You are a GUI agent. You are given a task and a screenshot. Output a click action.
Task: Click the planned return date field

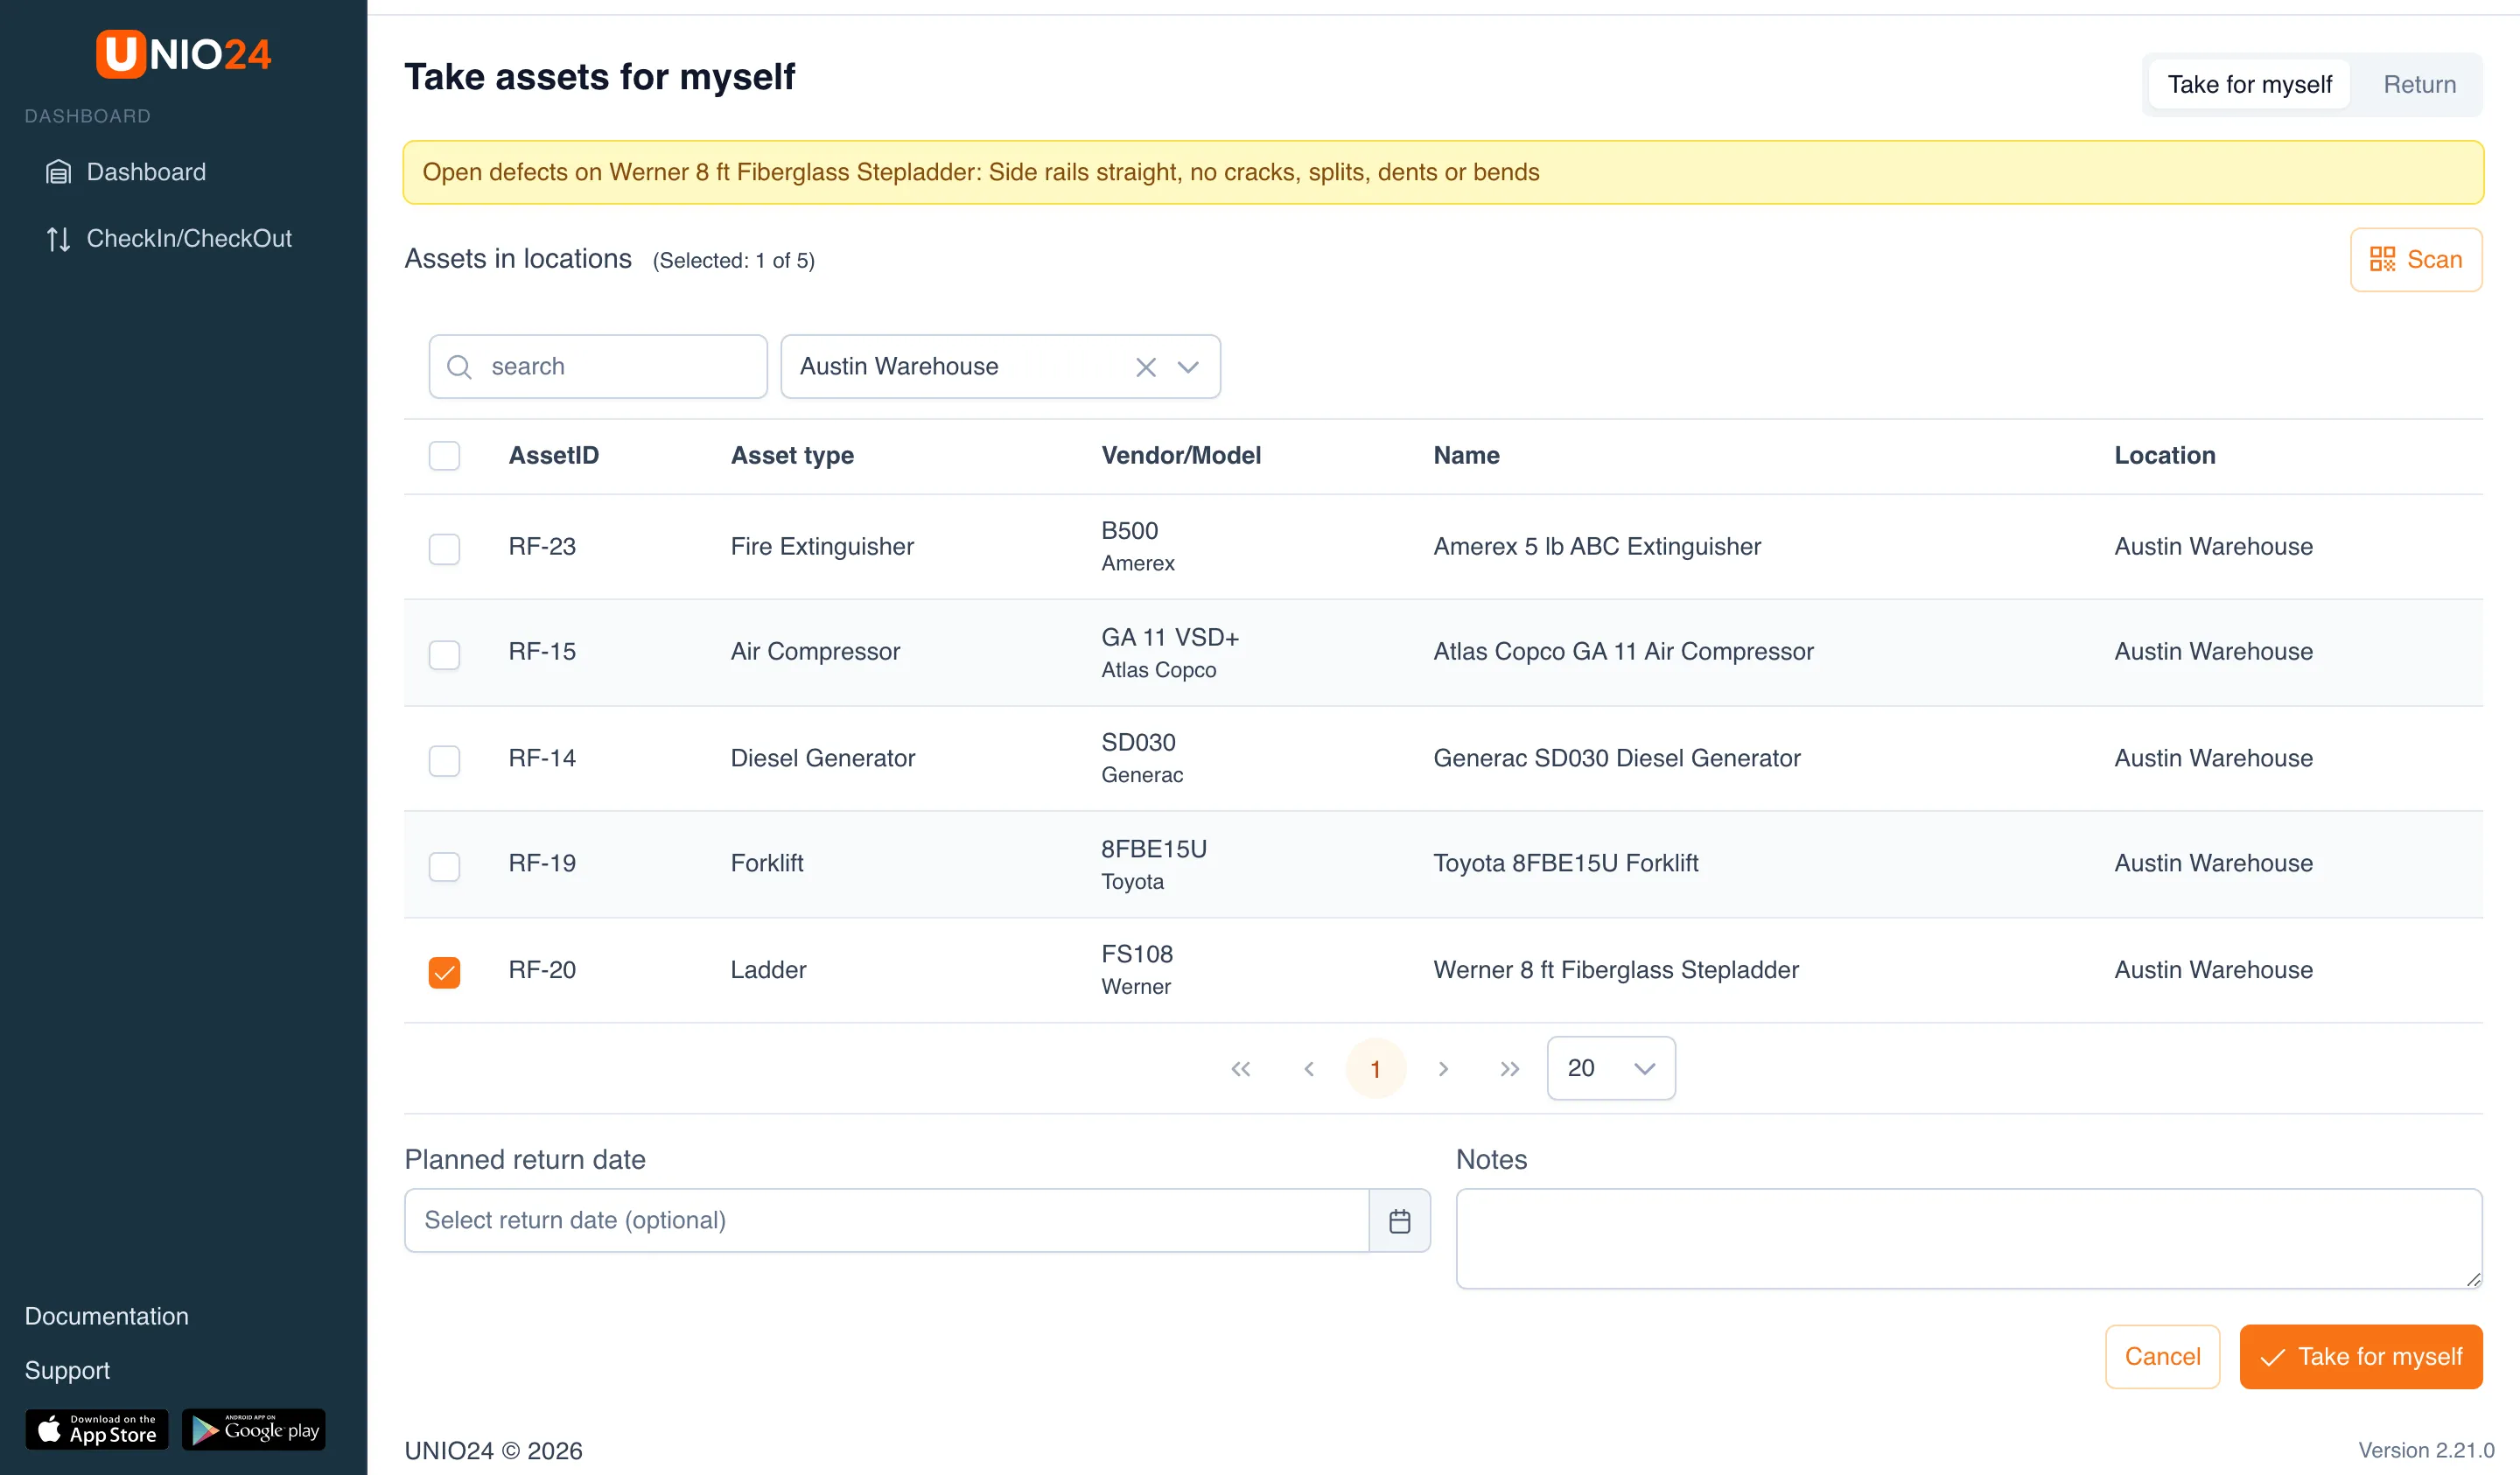(x=886, y=1220)
